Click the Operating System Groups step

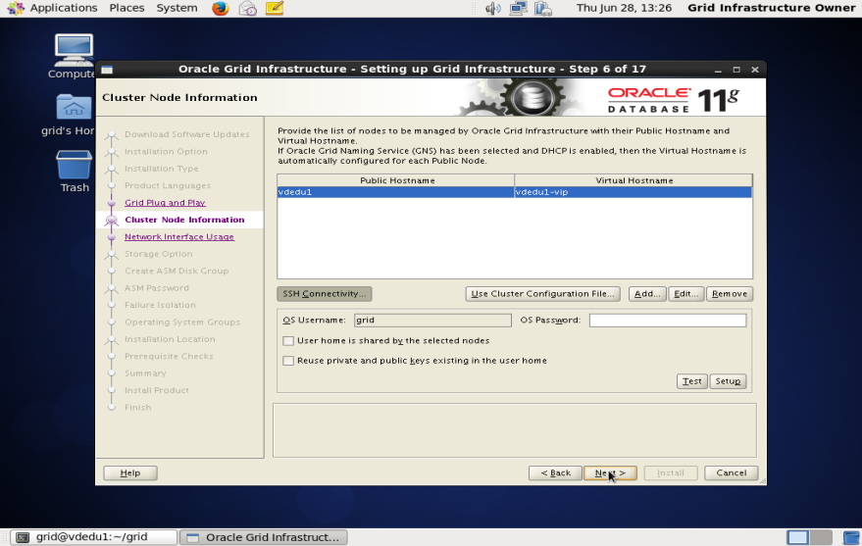click(x=182, y=322)
